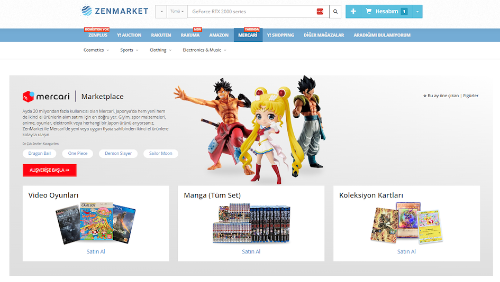
Task: Go to the AMAZON tab
Action: click(x=219, y=35)
